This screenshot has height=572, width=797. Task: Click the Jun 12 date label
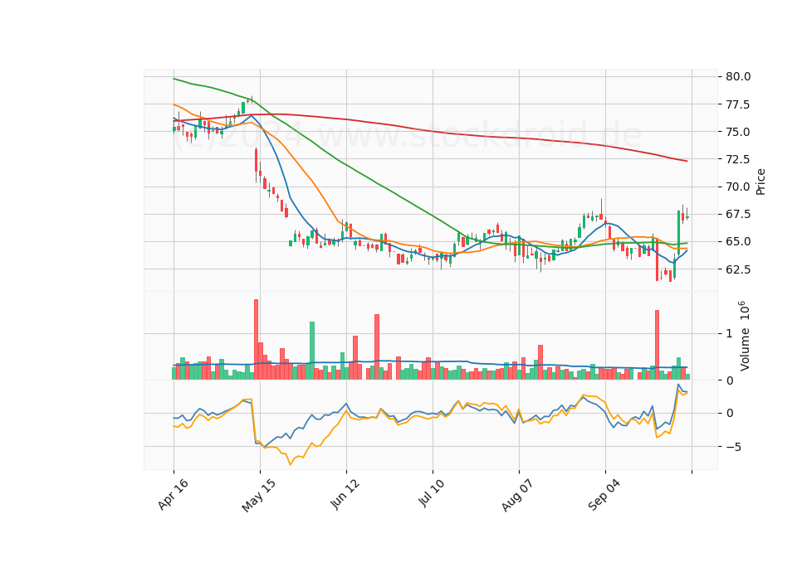click(x=345, y=494)
